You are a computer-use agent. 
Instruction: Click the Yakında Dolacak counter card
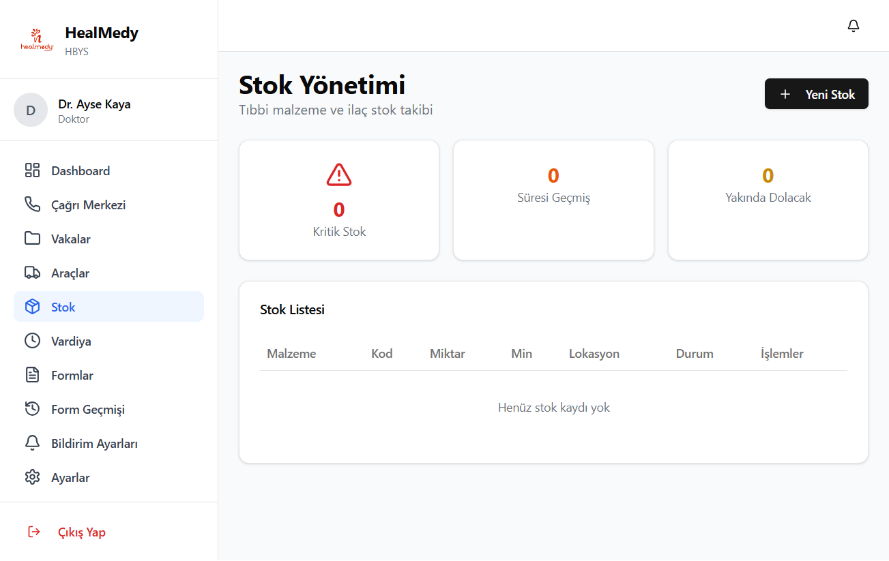pos(768,200)
